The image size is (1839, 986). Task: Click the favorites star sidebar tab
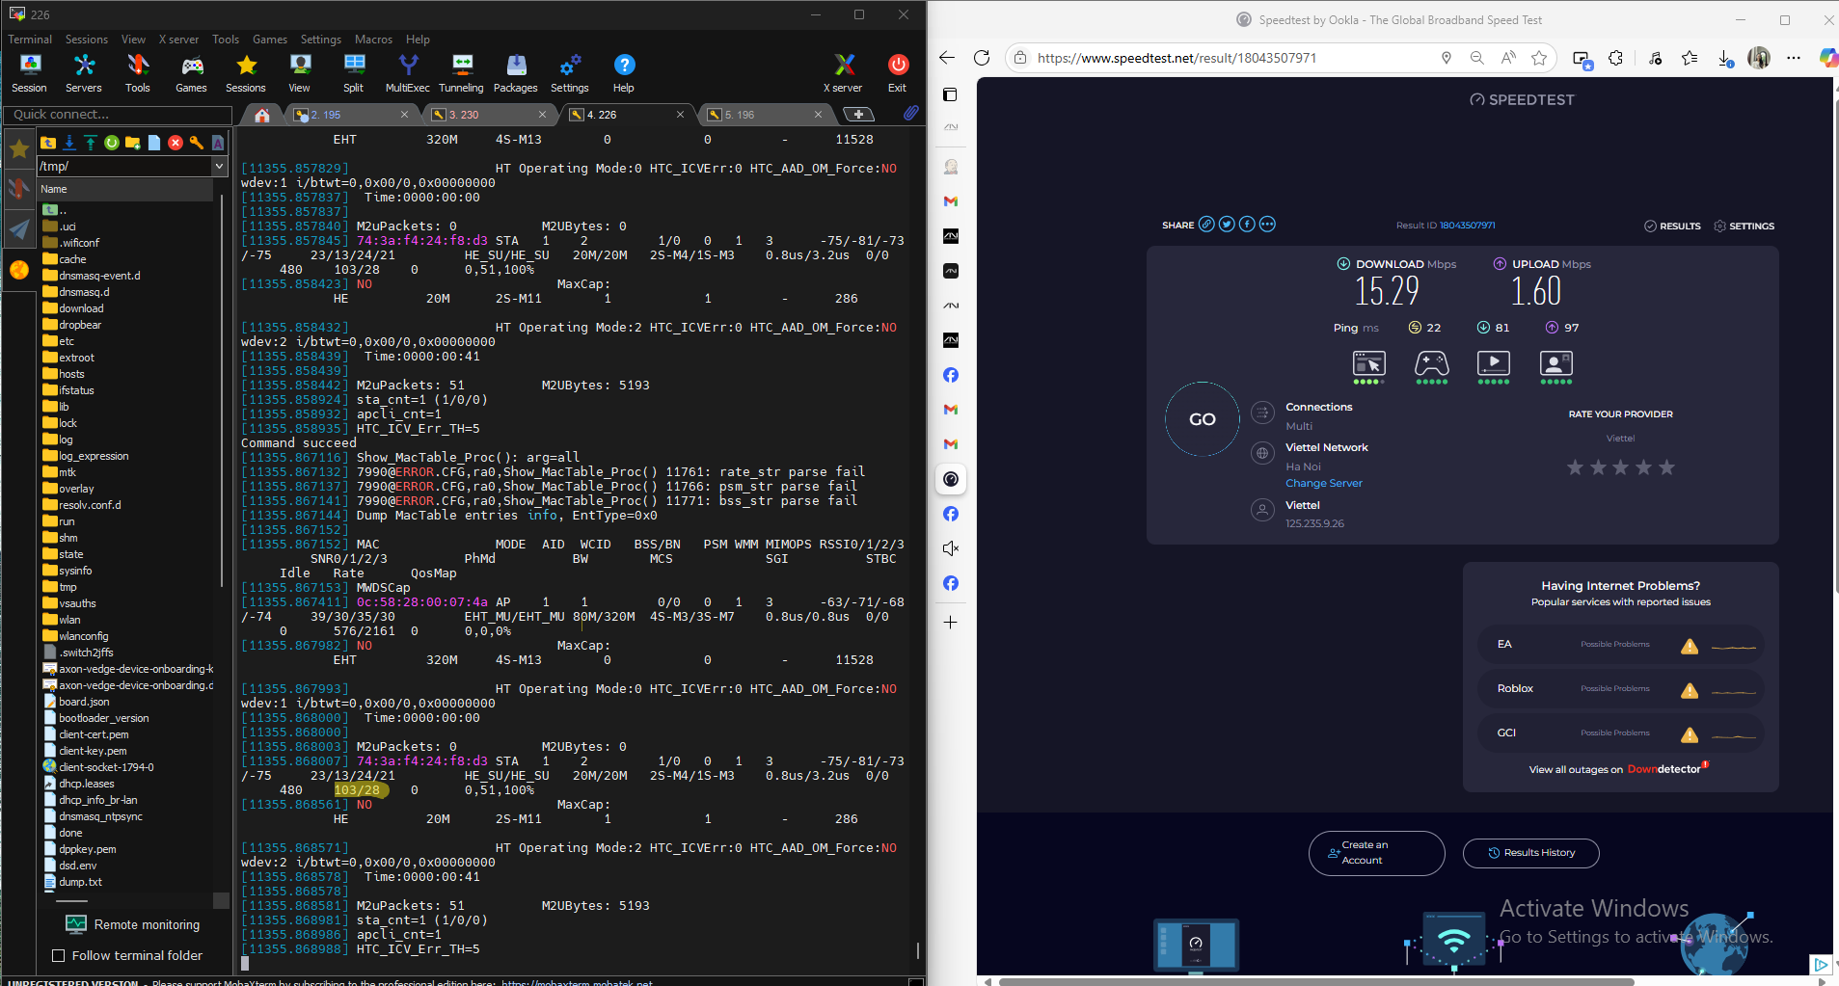(18, 148)
